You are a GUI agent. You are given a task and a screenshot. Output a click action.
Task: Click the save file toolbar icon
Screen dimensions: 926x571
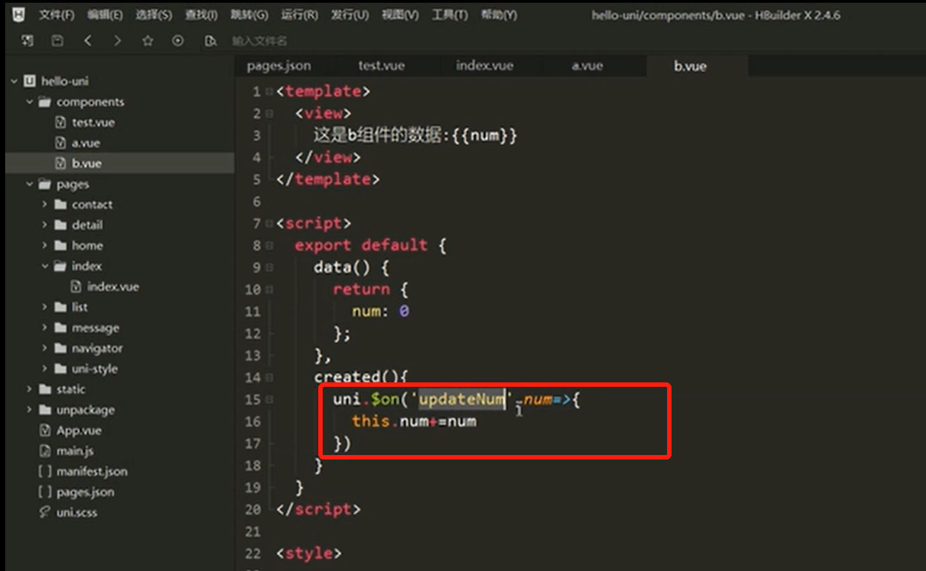(57, 41)
